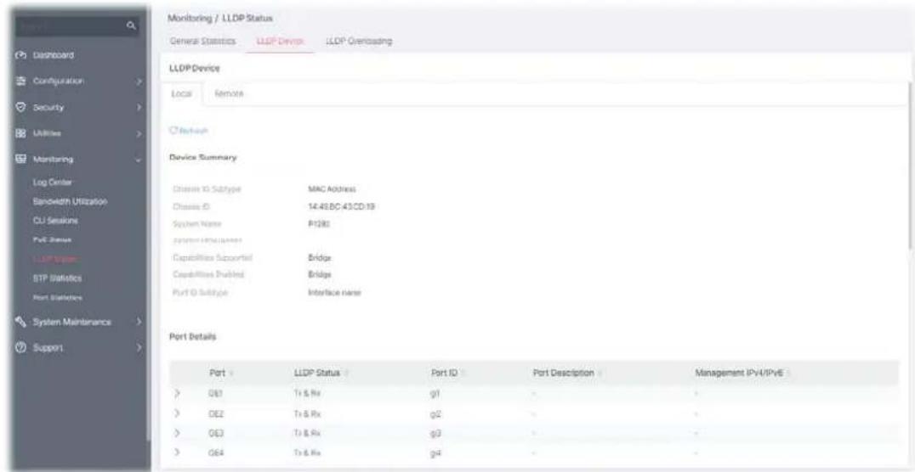The height and width of the screenshot is (472, 915).
Task: Click the Management IPv4/IPv6 header
Action: (739, 373)
